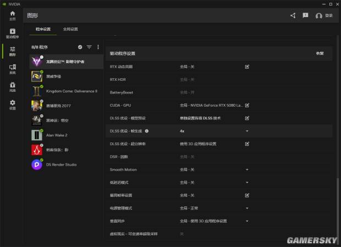Image resolution: width=341 pixels, height=247 pixels.
Task: Select the Assassin's Creed red game icon
Action: 37,150
